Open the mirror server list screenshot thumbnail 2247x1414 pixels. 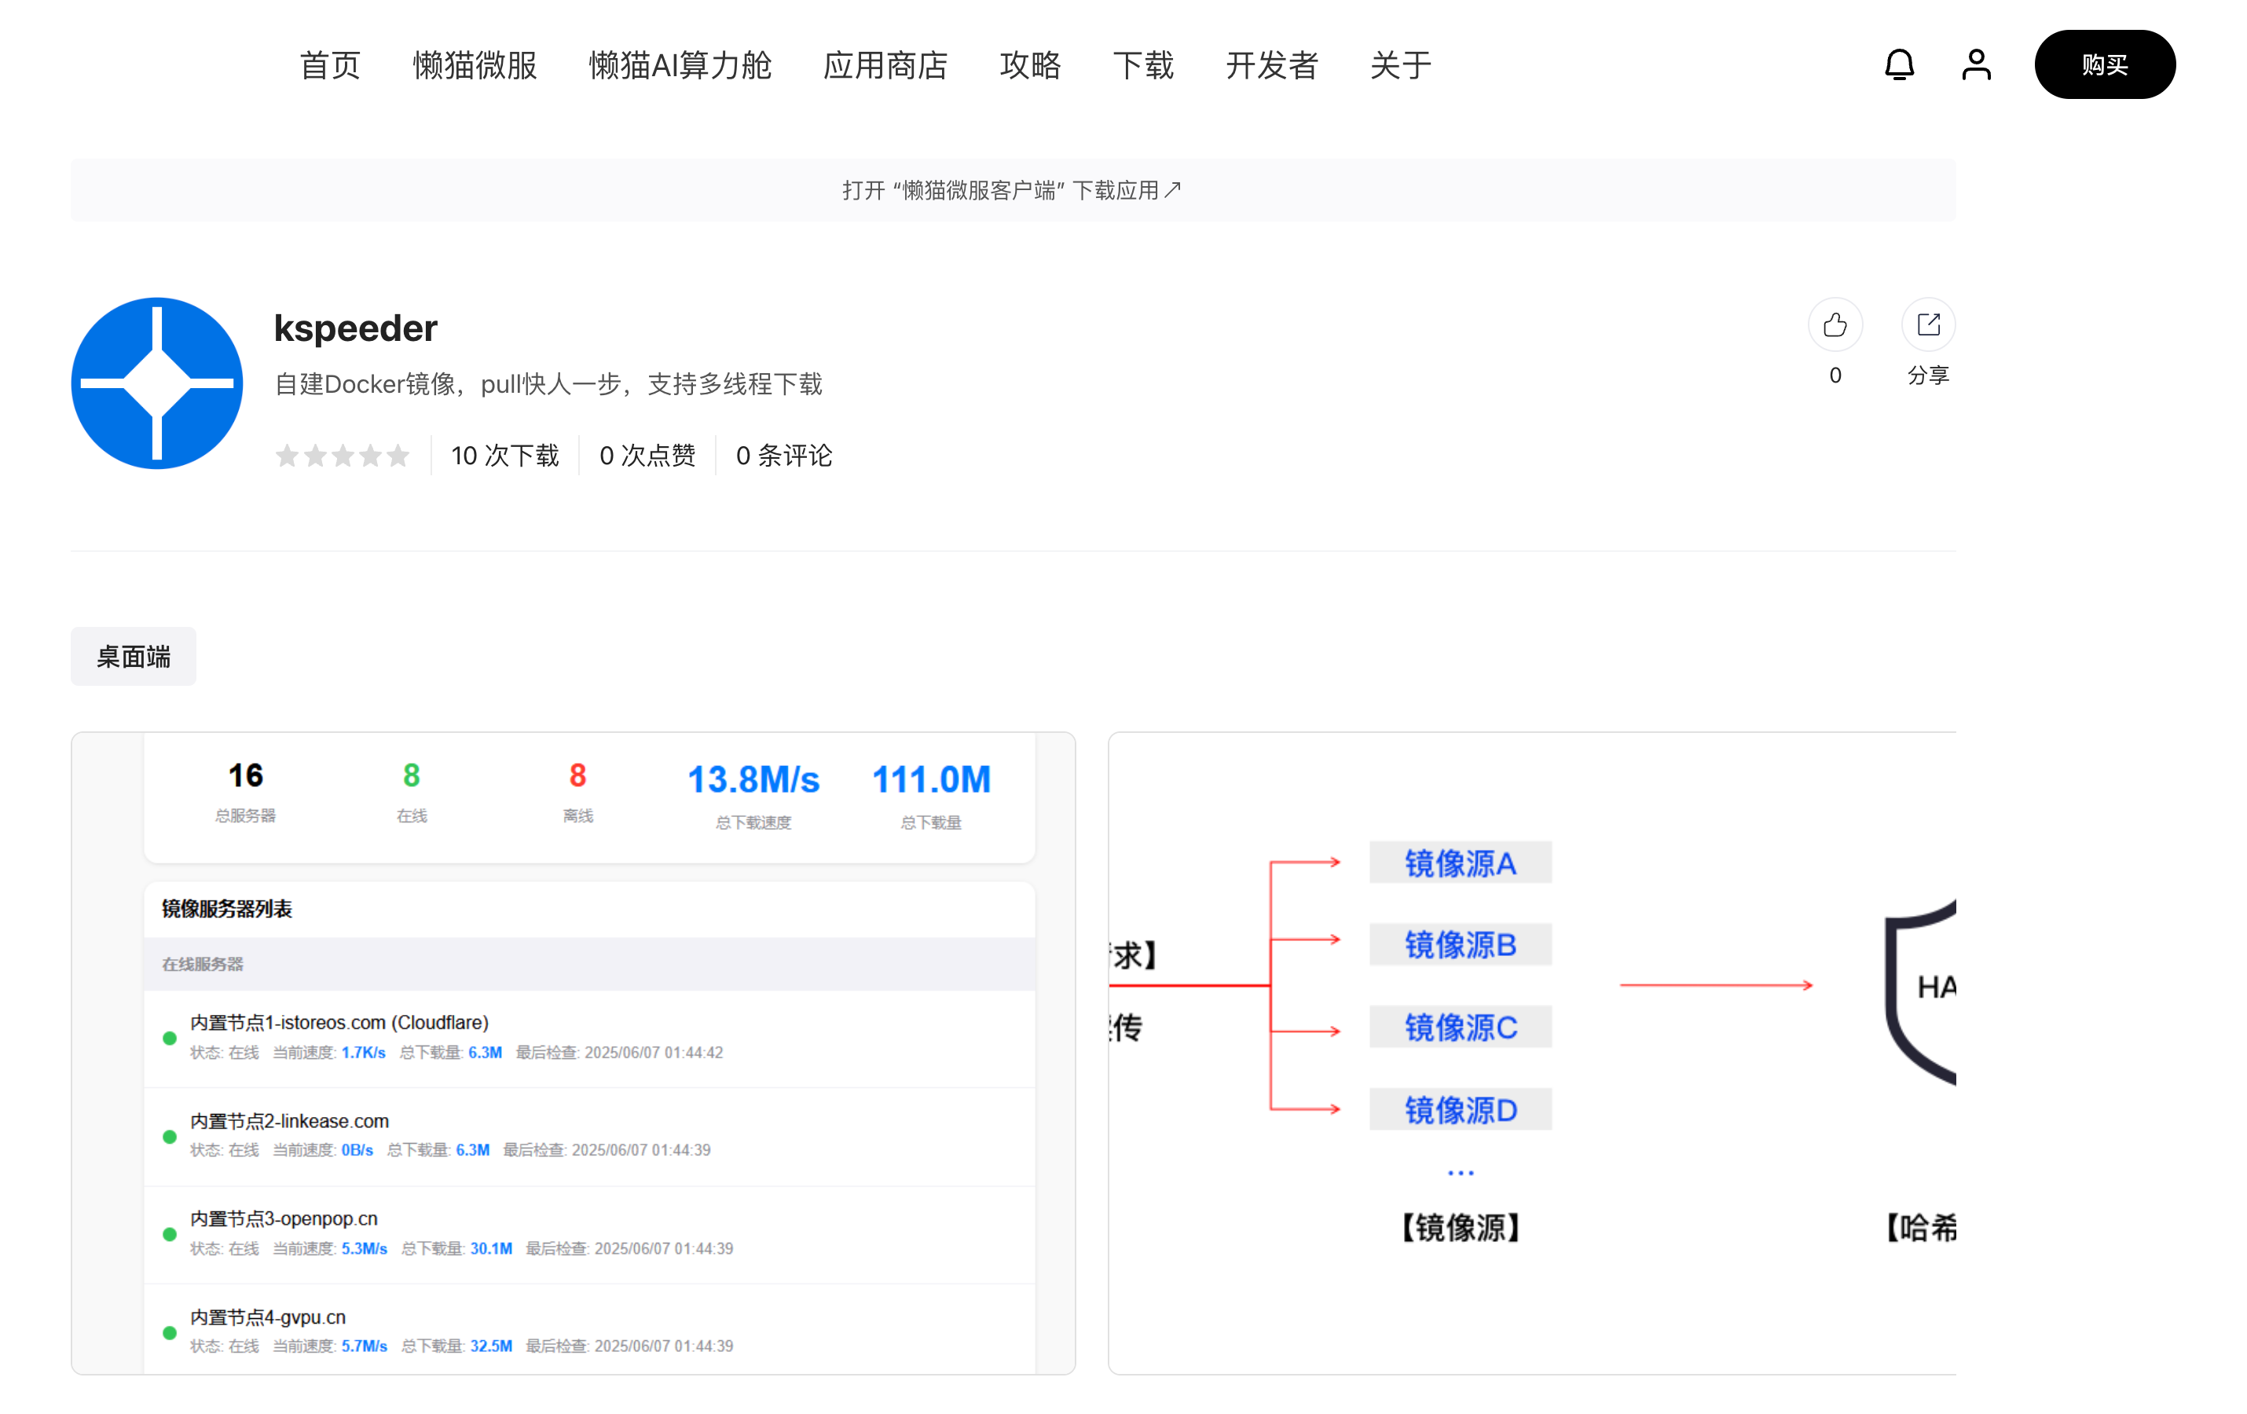pos(573,1052)
